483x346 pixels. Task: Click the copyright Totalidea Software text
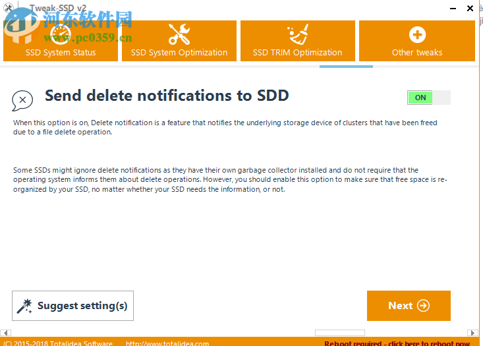[x=58, y=343]
